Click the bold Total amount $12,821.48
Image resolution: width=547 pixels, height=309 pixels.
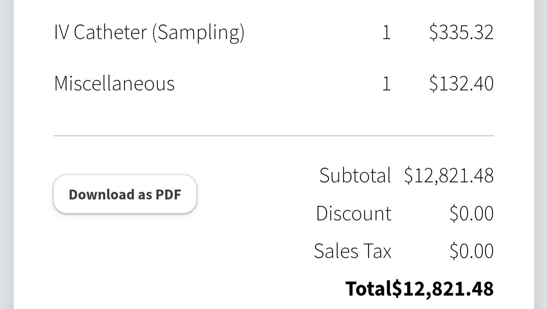coord(443,288)
